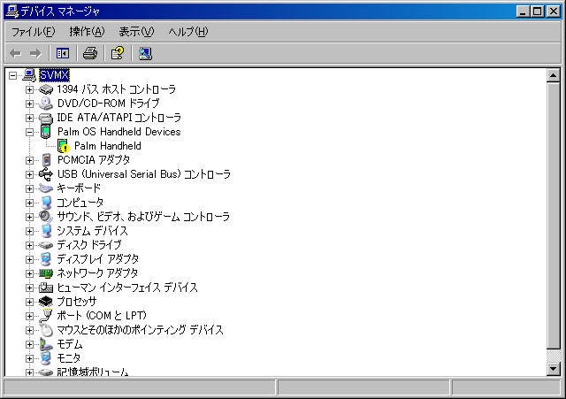Screen dimensions: 566x399
Task: Click the scrollbar up arrow
Action: [x=553, y=75]
